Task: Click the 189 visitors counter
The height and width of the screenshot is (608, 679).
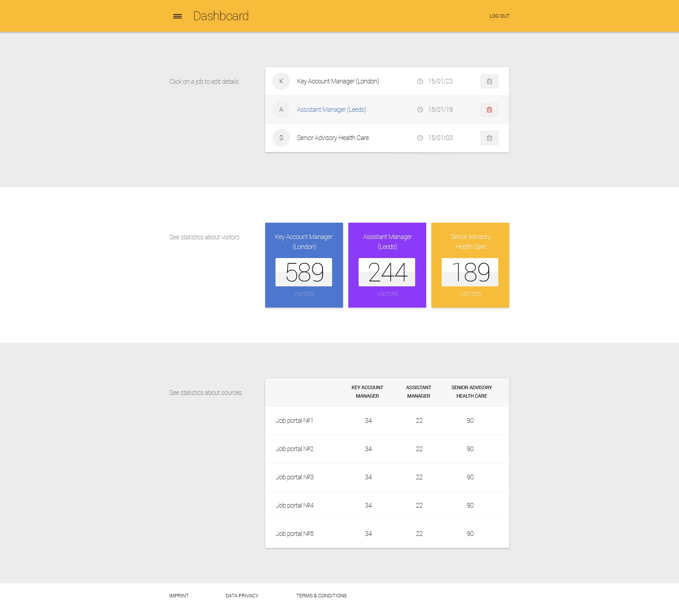Action: pyautogui.click(x=470, y=272)
